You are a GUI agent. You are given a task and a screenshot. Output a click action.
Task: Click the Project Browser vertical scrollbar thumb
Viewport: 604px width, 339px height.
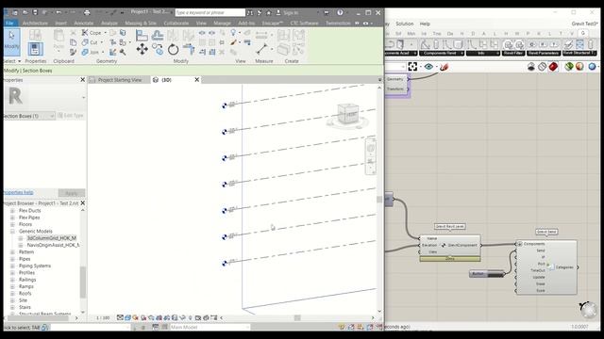83,282
